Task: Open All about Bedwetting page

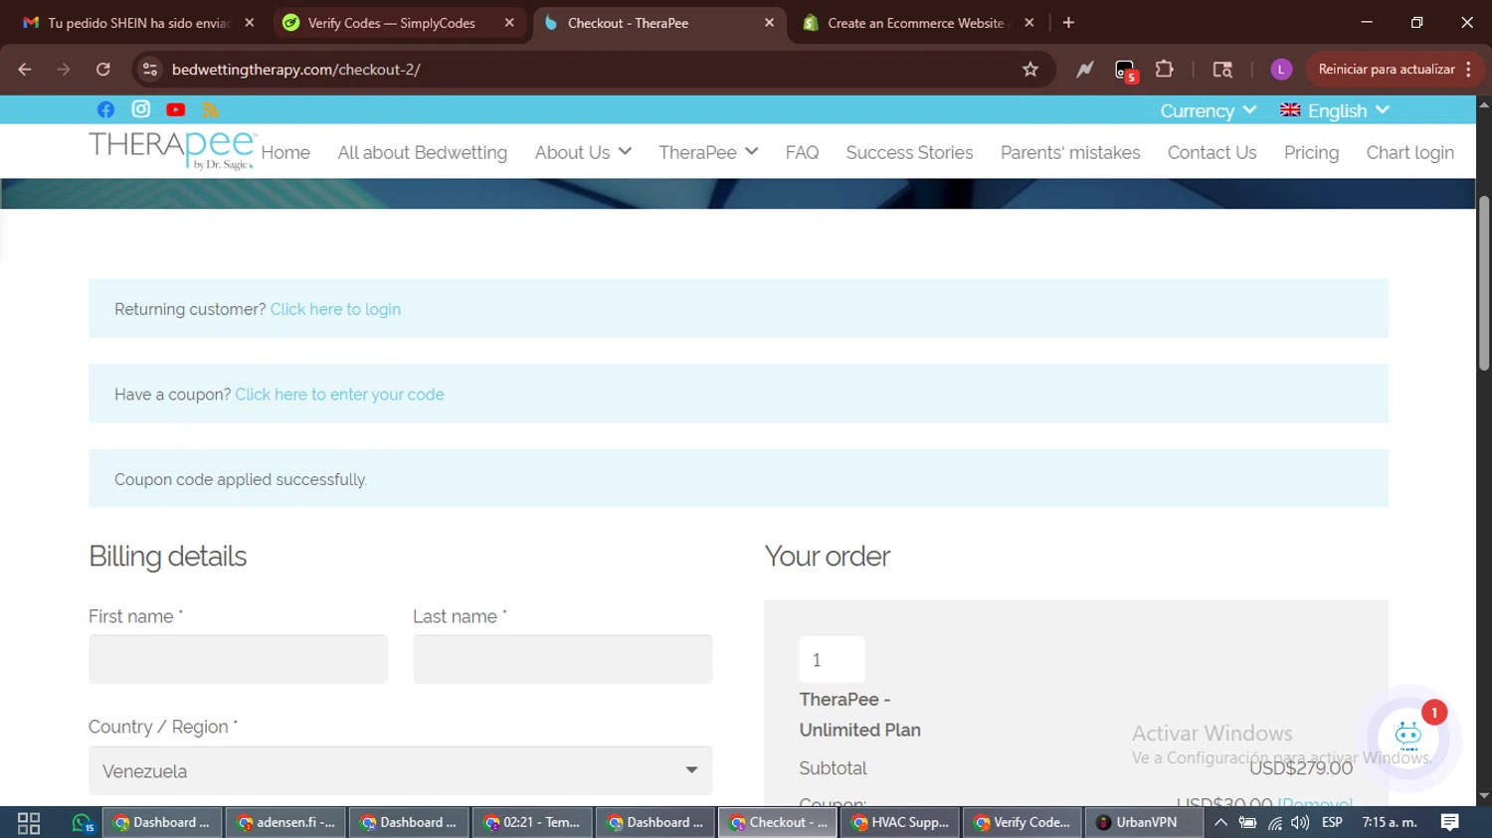Action: pos(422,152)
